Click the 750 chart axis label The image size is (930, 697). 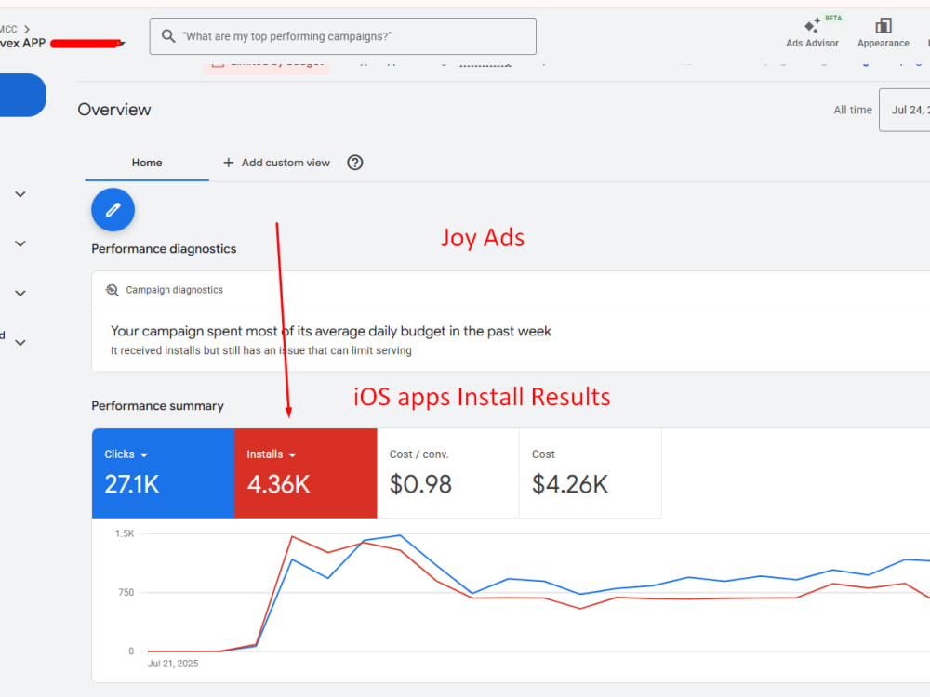point(126,592)
